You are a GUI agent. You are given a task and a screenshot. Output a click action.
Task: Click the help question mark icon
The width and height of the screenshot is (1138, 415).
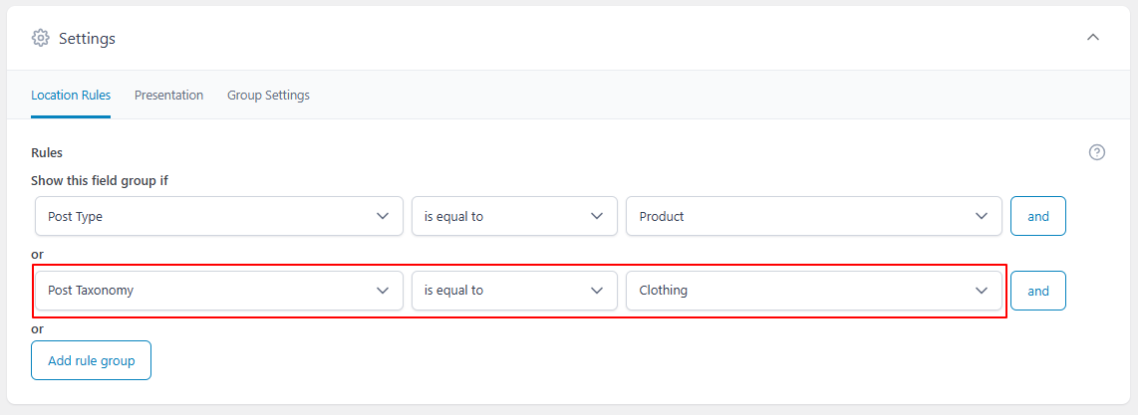tap(1097, 152)
